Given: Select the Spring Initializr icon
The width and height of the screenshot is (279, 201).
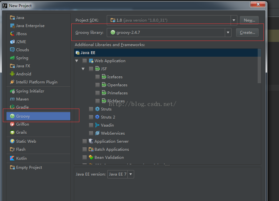Looking at the screenshot, I should click(12, 91).
